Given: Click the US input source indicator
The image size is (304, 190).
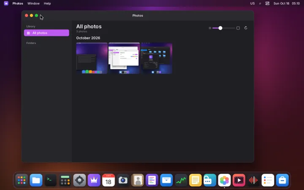Looking at the screenshot, I should pyautogui.click(x=252, y=3).
